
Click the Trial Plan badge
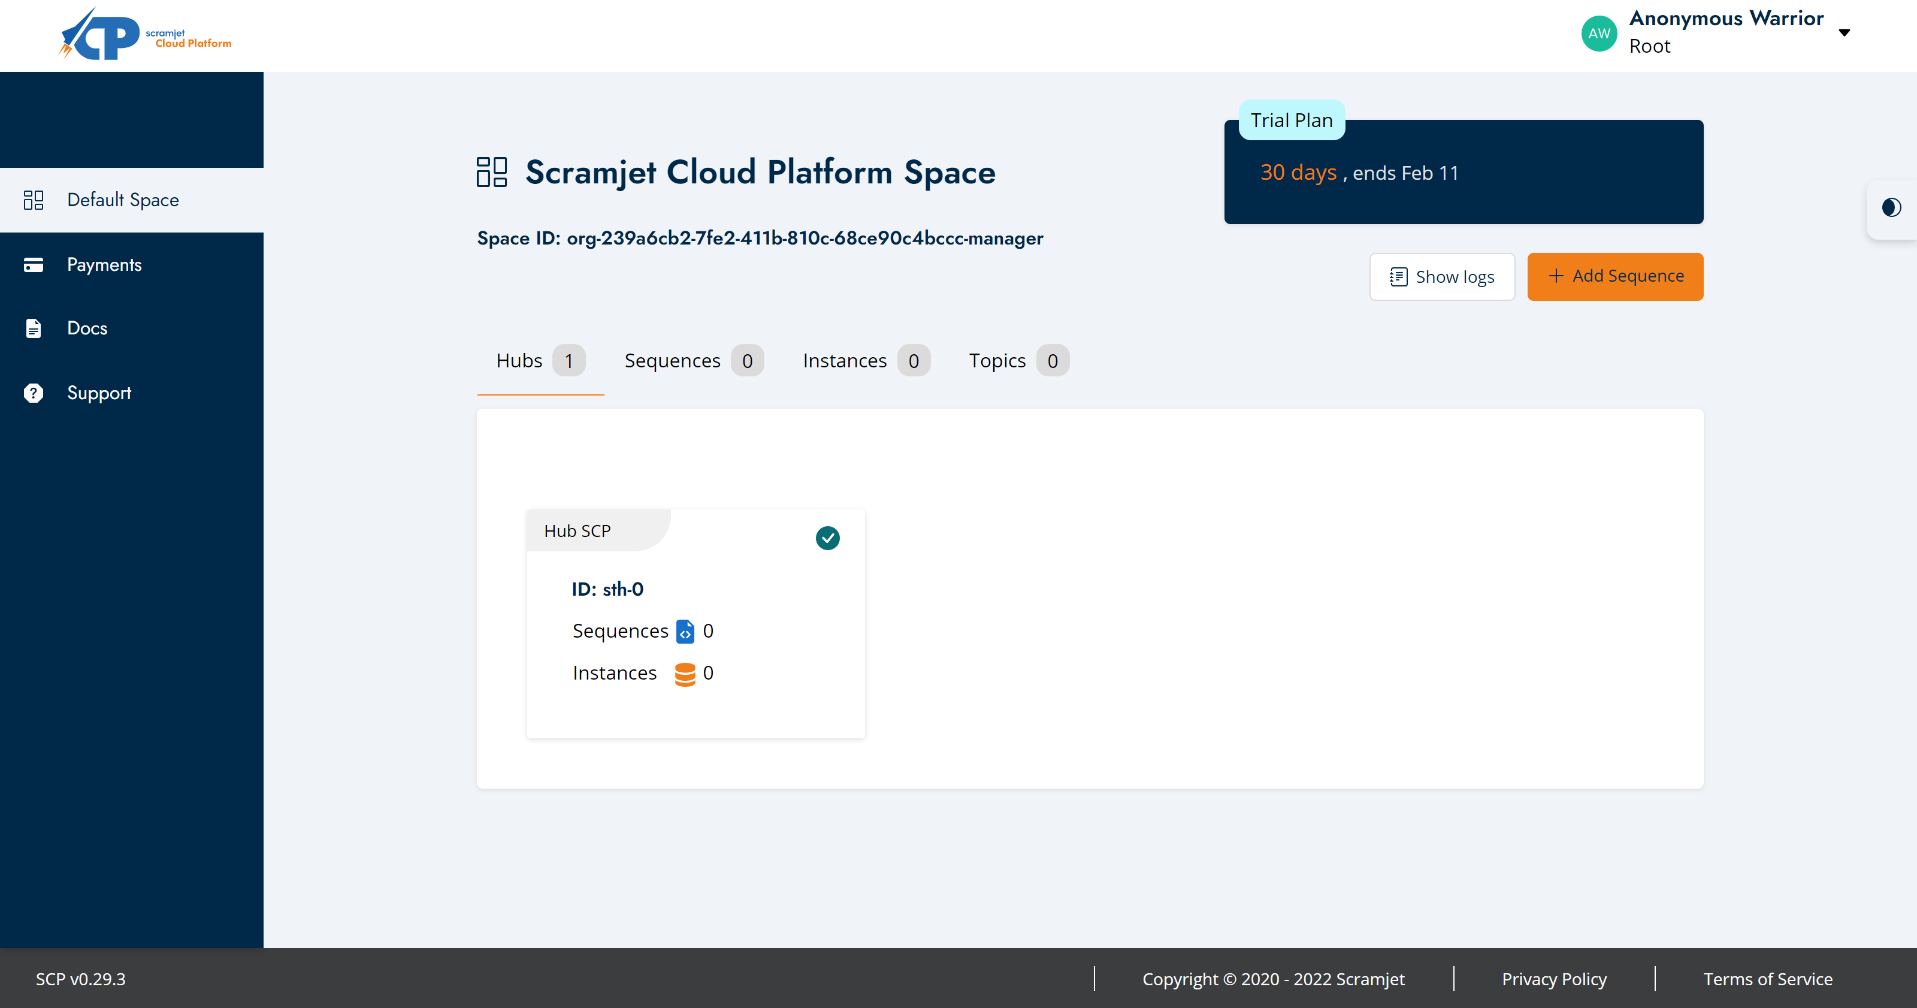click(x=1291, y=120)
